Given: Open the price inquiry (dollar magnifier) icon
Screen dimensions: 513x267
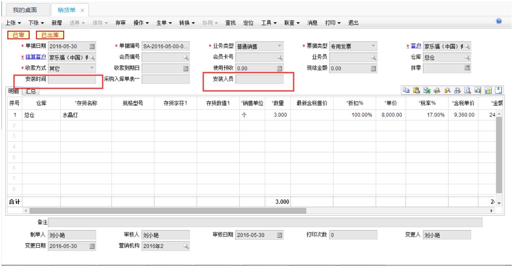Looking at the screenshot, I should point(447,90).
